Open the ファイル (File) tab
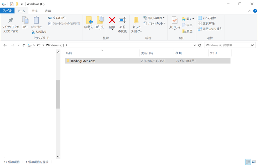This screenshot has height=165, width=258. 7,11
